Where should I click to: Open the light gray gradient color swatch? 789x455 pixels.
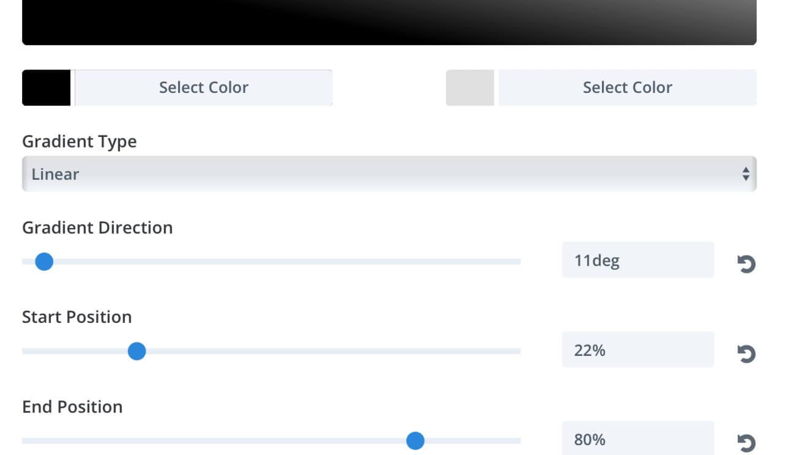point(470,87)
